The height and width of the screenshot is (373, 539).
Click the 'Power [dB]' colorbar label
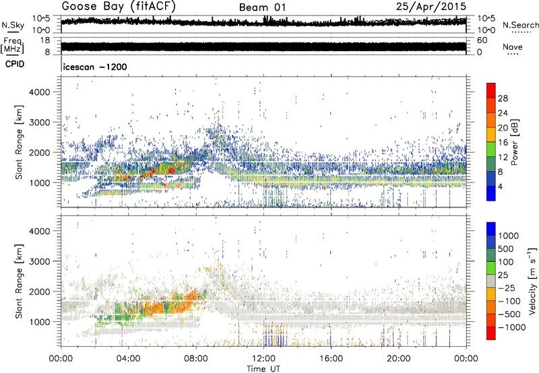click(514, 142)
